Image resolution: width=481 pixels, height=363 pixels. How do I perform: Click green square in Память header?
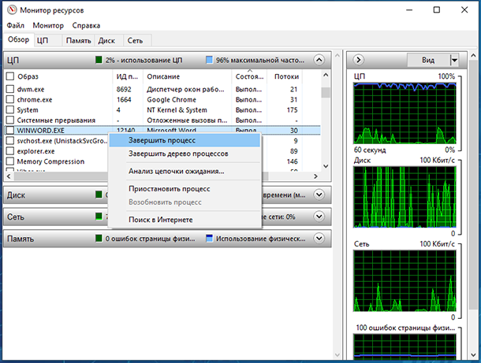tap(99, 239)
